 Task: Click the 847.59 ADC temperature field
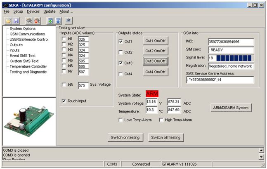tap(174, 110)
